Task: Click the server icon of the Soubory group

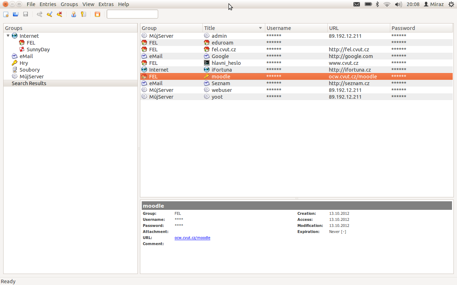Action: tap(15, 69)
